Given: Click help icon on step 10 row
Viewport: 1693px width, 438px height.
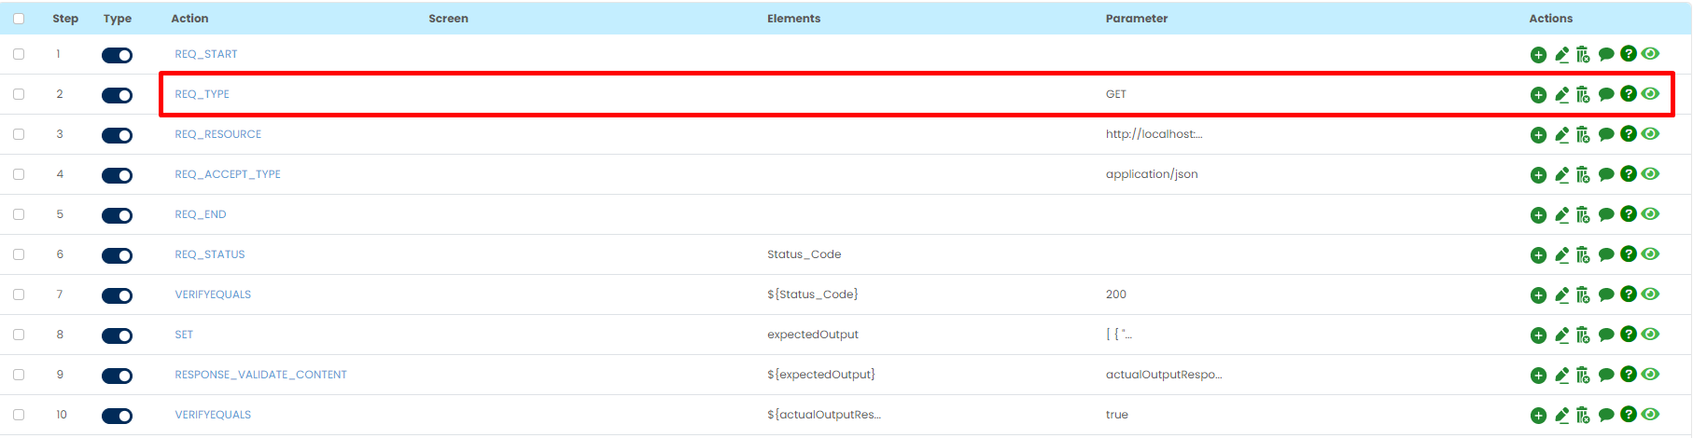Looking at the screenshot, I should tap(1629, 415).
